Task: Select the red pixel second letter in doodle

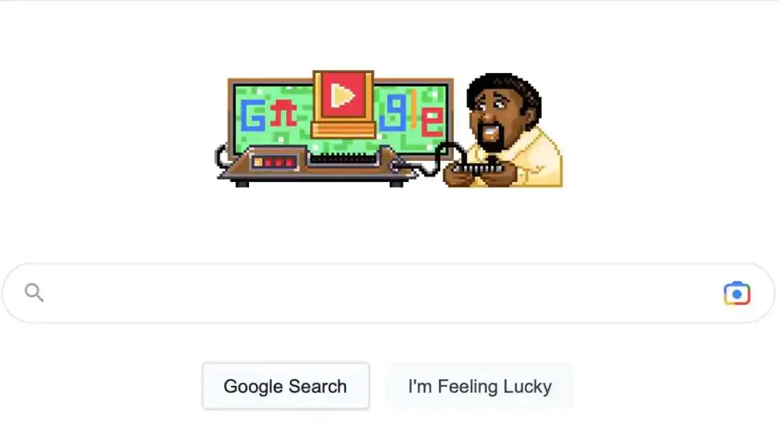Action: [x=284, y=113]
